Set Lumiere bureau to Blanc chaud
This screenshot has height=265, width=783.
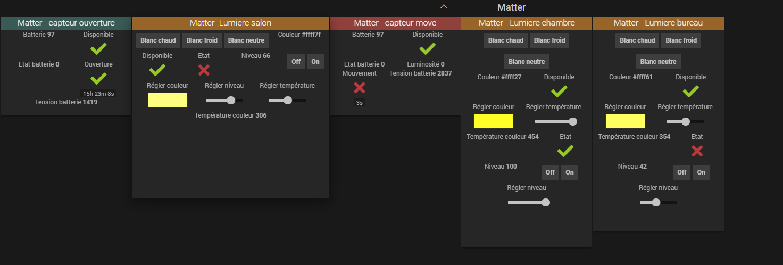637,40
